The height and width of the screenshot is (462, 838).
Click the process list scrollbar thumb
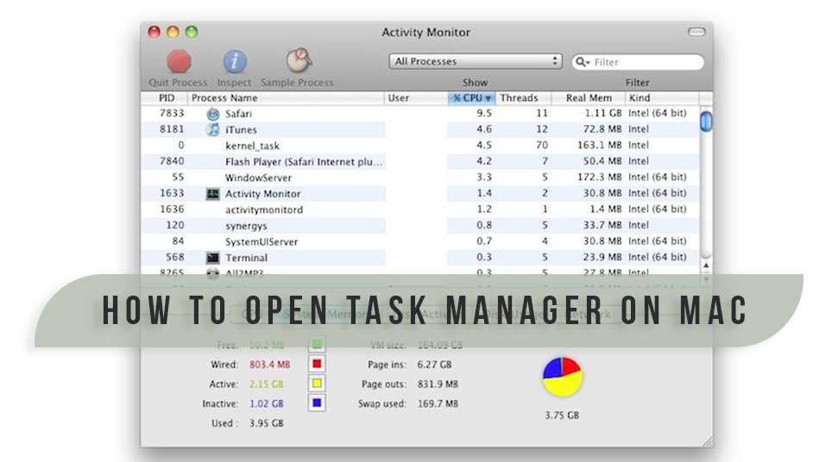(x=706, y=121)
